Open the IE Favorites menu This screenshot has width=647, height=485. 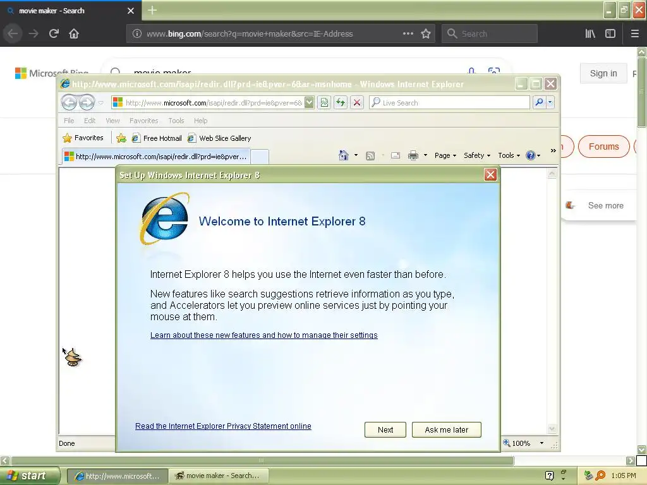click(143, 121)
